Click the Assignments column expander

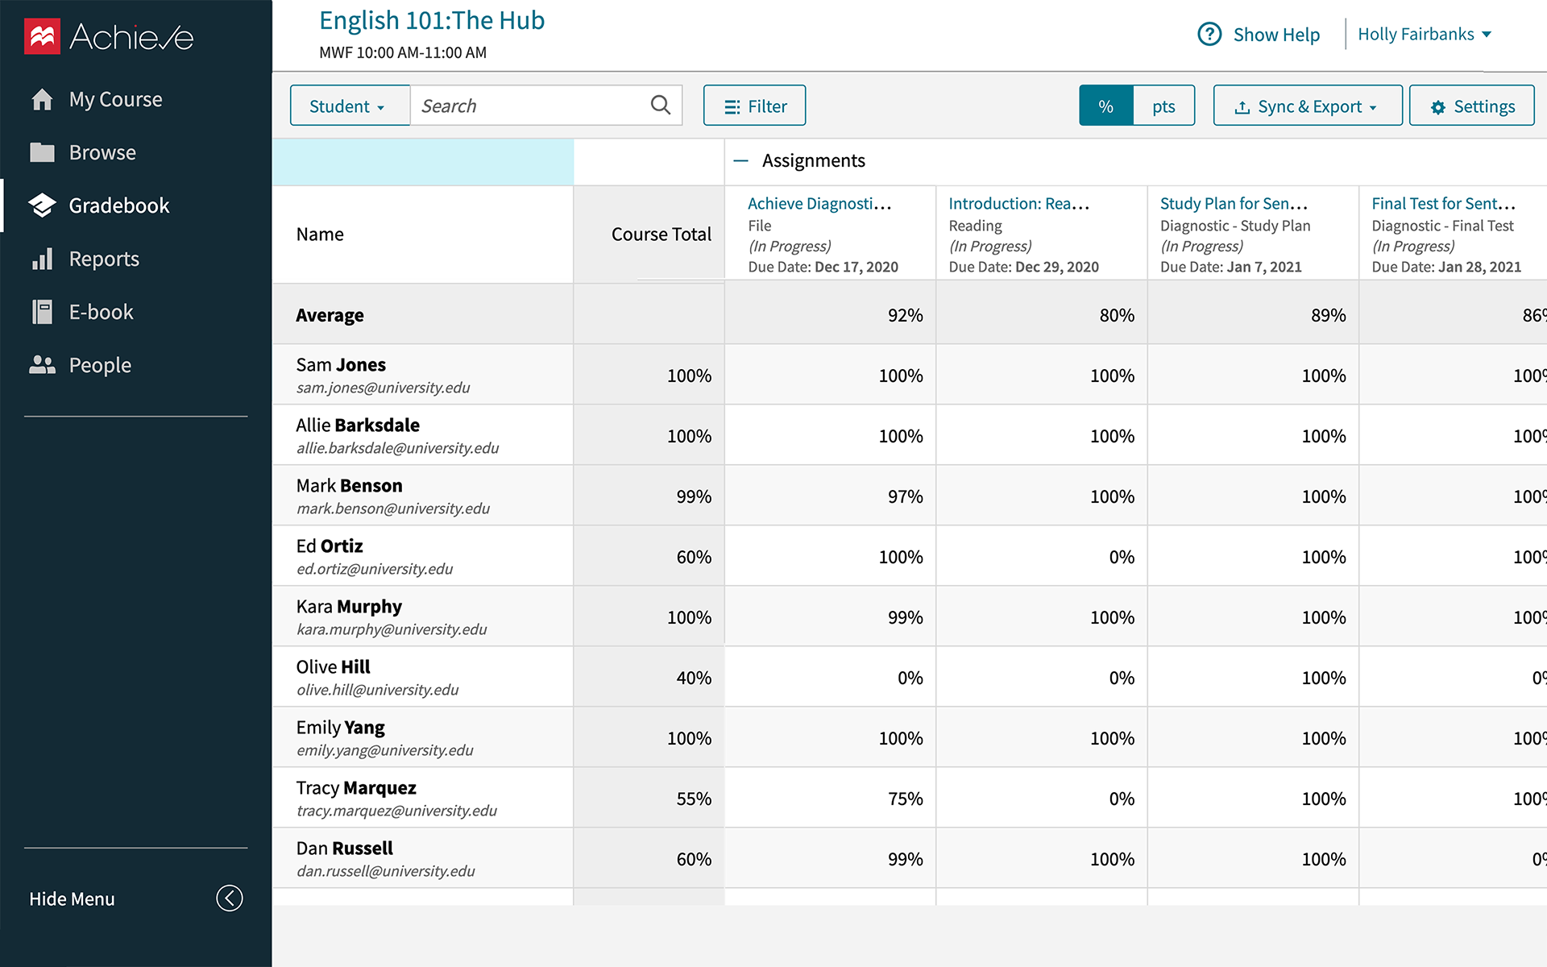pyautogui.click(x=740, y=160)
